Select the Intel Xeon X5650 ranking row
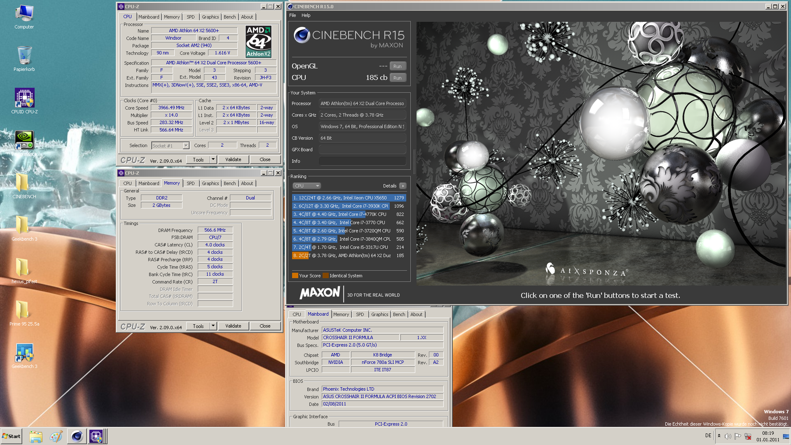The height and width of the screenshot is (445, 791). pos(349,198)
